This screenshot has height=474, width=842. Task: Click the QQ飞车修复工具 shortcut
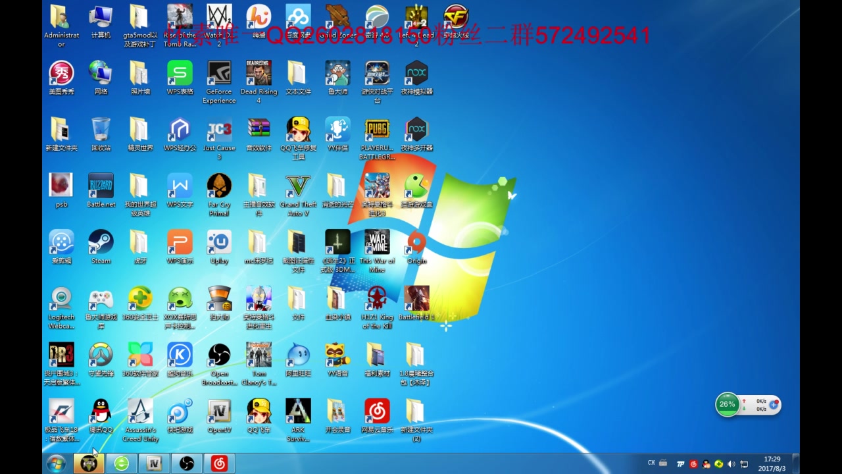pyautogui.click(x=298, y=139)
